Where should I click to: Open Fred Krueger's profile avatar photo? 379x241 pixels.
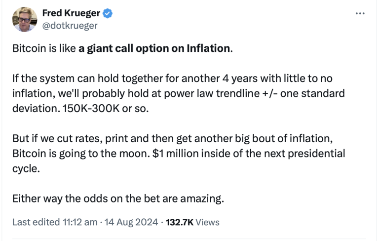pos(25,19)
